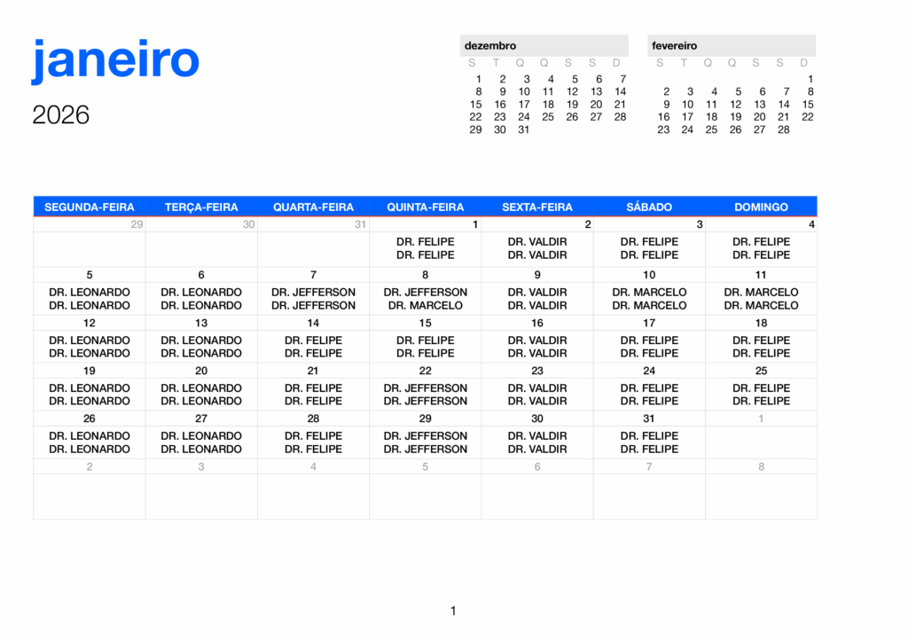Image resolution: width=908 pixels, height=642 pixels.
Task: Click day number 15 in main calendar grid
Action: pos(426,323)
